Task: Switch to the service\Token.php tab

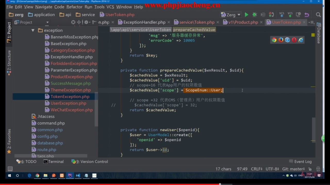Action: pos(197,22)
